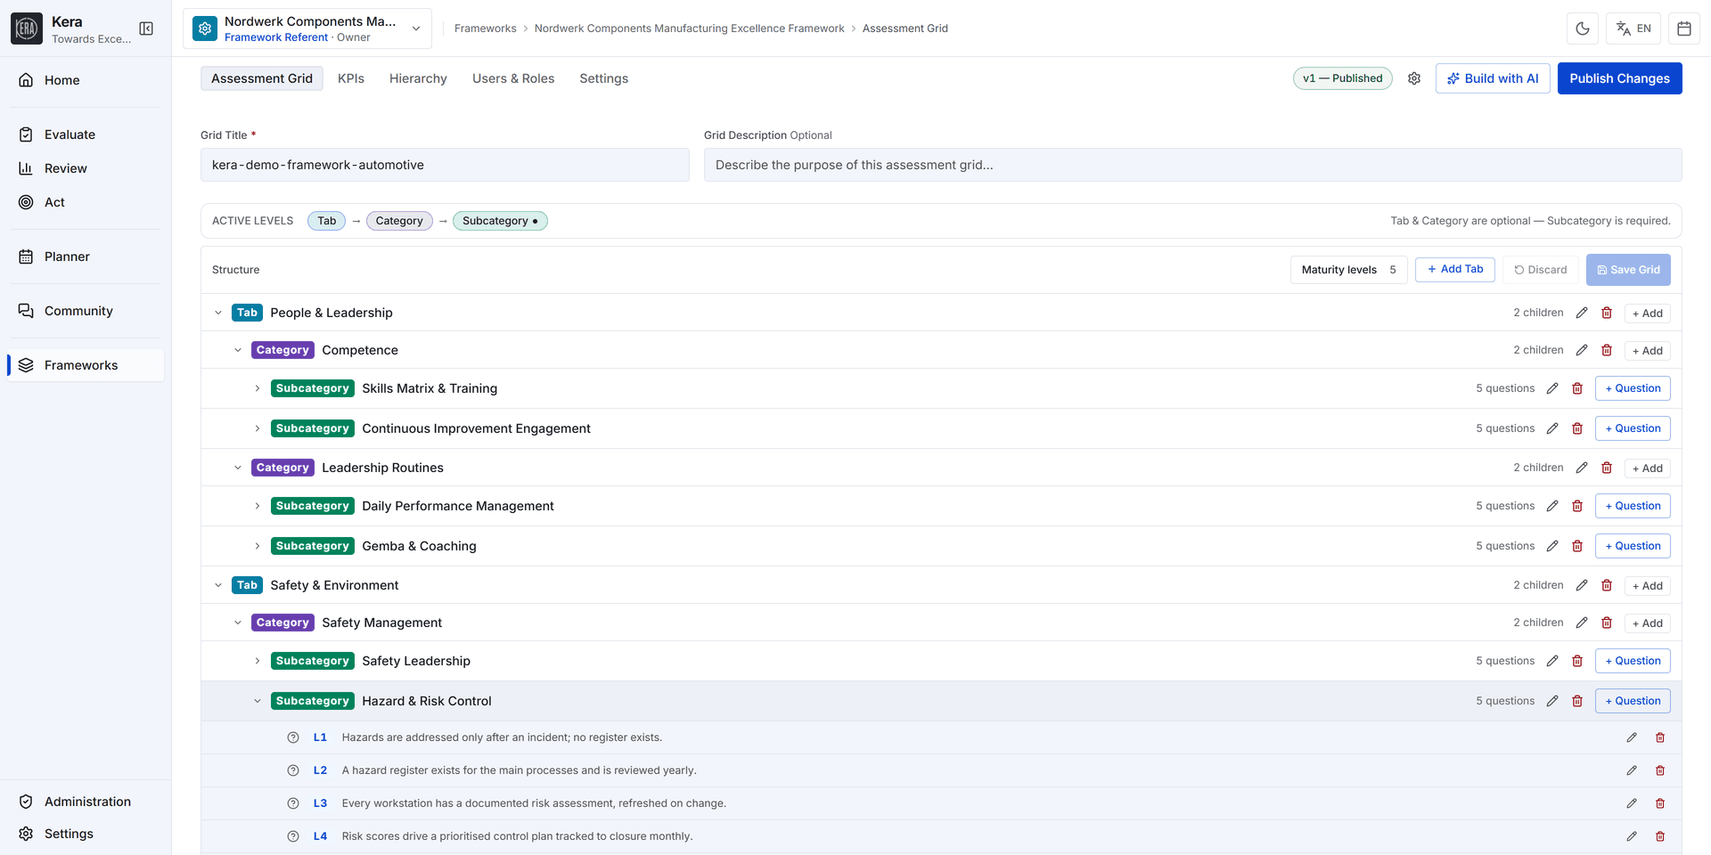1711x855 pixels.
Task: Focus the Grid Description field
Action: tap(1192, 165)
